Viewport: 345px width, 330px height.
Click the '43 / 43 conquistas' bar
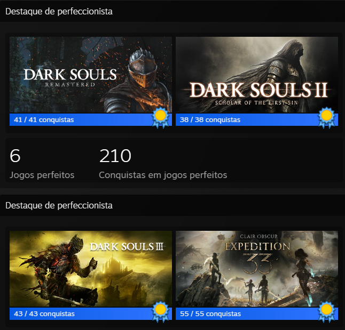click(91, 314)
